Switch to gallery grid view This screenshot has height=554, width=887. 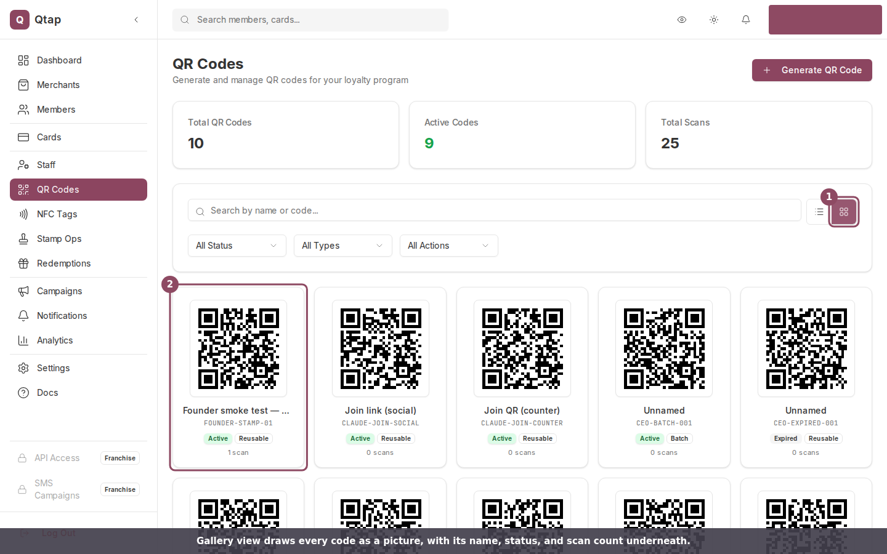844,212
